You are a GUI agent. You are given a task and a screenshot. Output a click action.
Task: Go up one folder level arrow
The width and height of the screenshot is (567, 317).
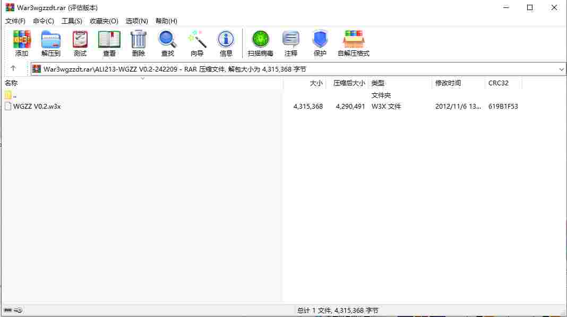pyautogui.click(x=13, y=68)
